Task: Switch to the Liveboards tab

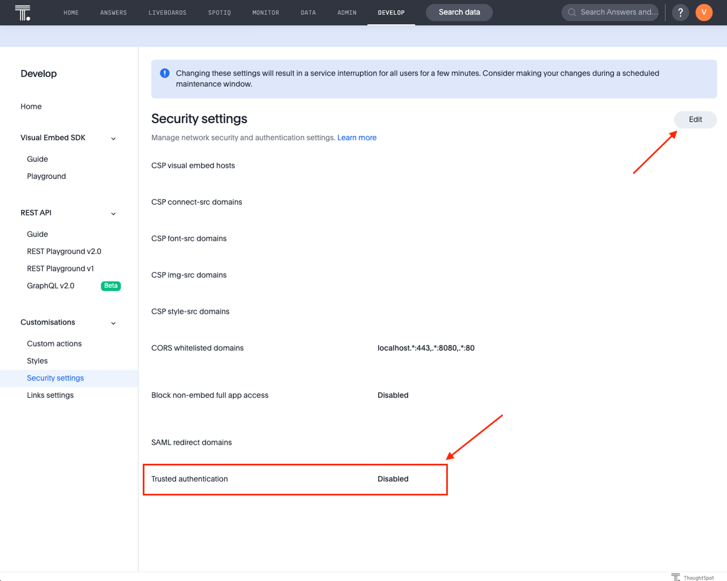Action: tap(167, 13)
